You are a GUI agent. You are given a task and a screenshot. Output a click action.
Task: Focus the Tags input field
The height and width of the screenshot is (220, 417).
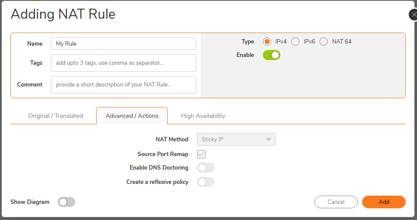123,63
